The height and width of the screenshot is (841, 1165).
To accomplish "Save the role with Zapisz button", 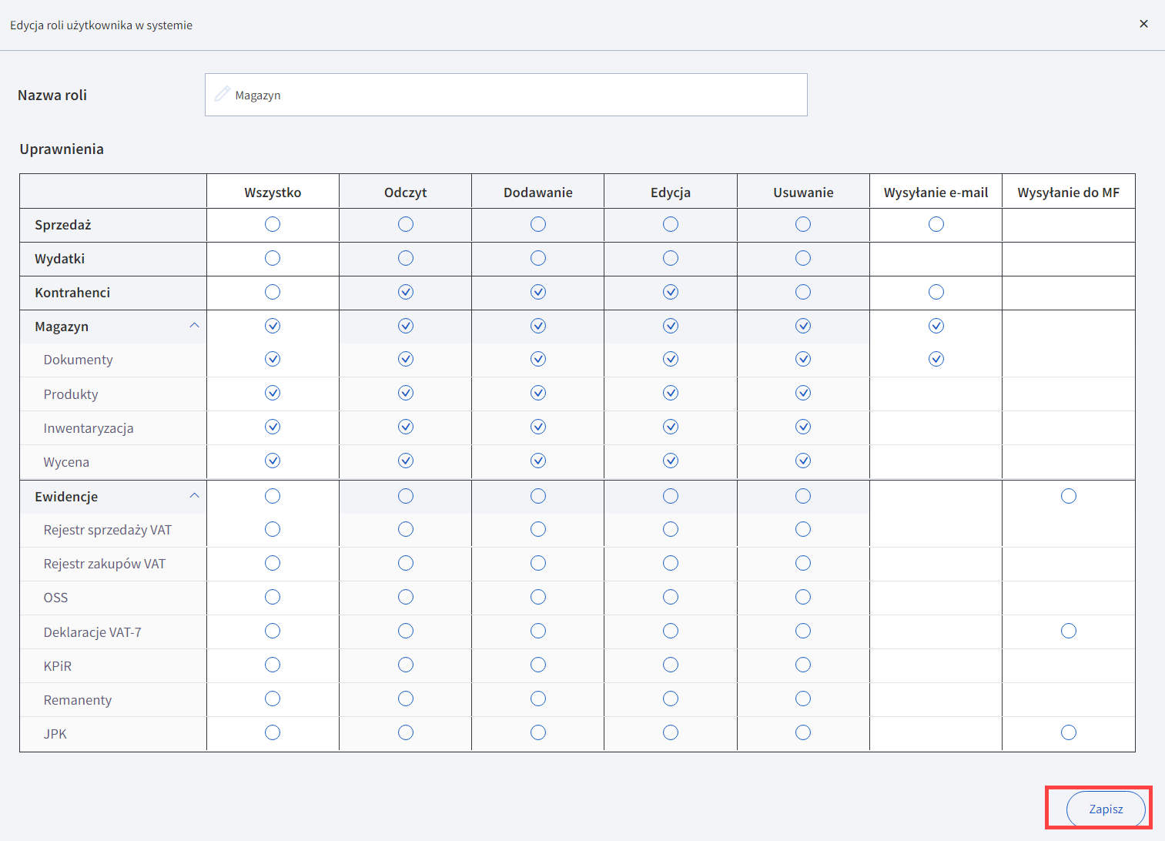I will [1105, 809].
